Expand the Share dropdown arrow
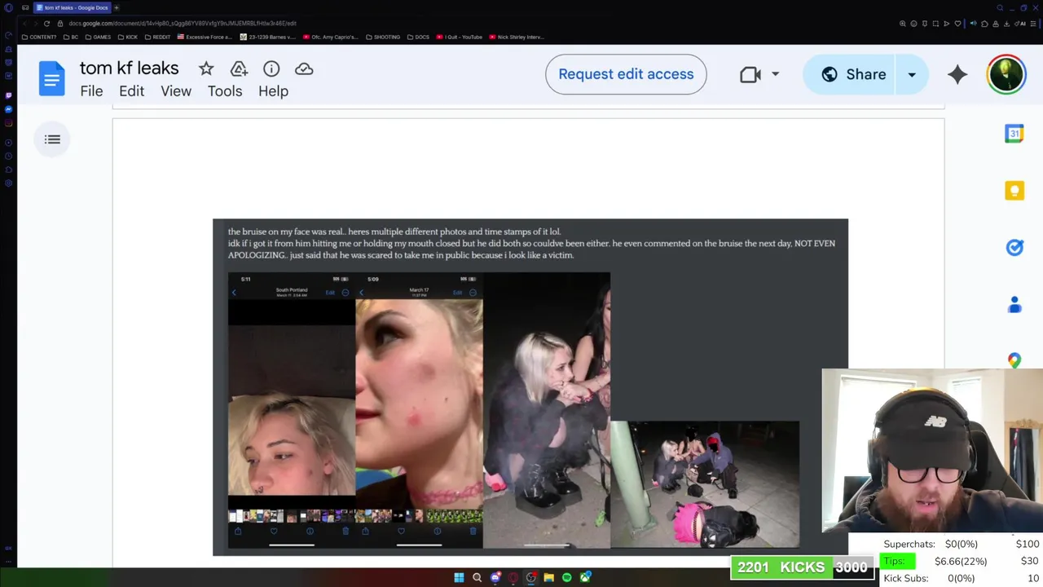The image size is (1043, 587). [x=912, y=74]
